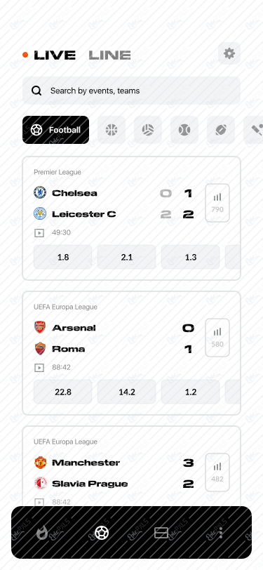Pick the 2.1 odds button
Image resolution: width=263 pixels, height=570 pixels.
(127, 257)
